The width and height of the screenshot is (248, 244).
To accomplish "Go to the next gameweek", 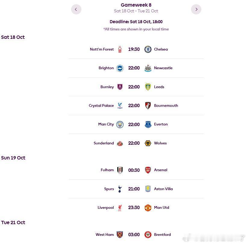I will point(196,9).
